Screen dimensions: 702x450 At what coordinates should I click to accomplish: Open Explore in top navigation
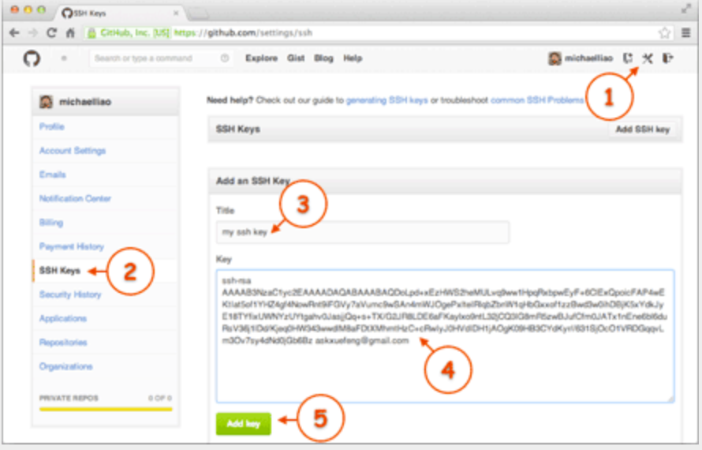pyautogui.click(x=261, y=58)
